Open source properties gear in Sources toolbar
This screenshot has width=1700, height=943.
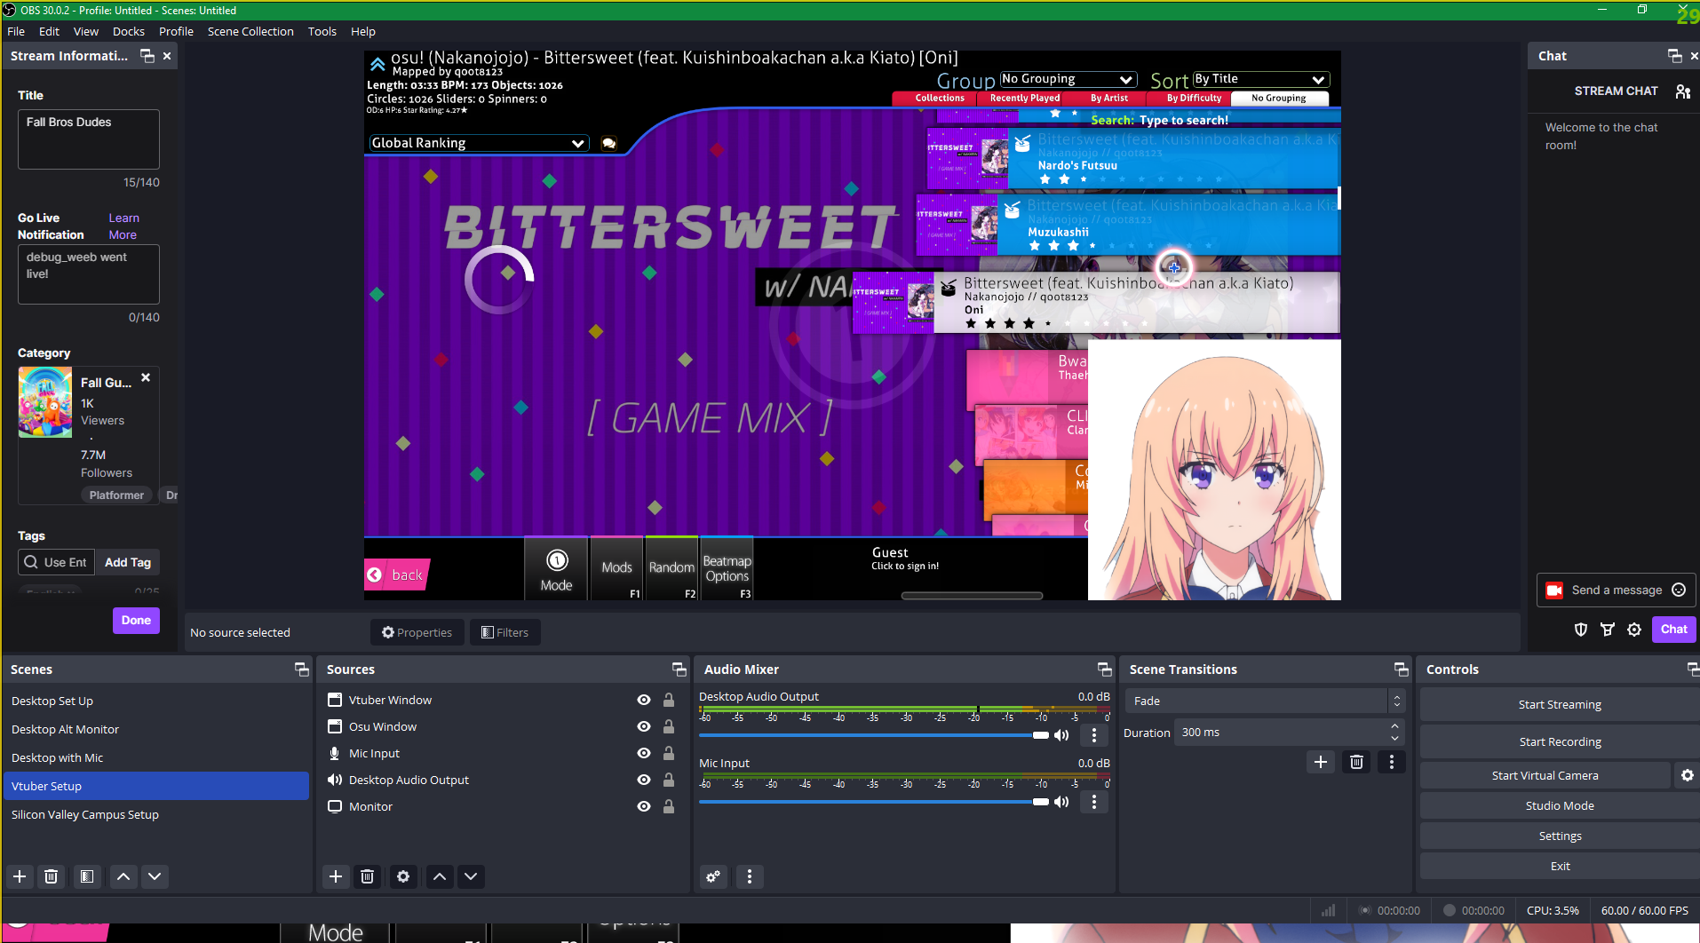[403, 876]
